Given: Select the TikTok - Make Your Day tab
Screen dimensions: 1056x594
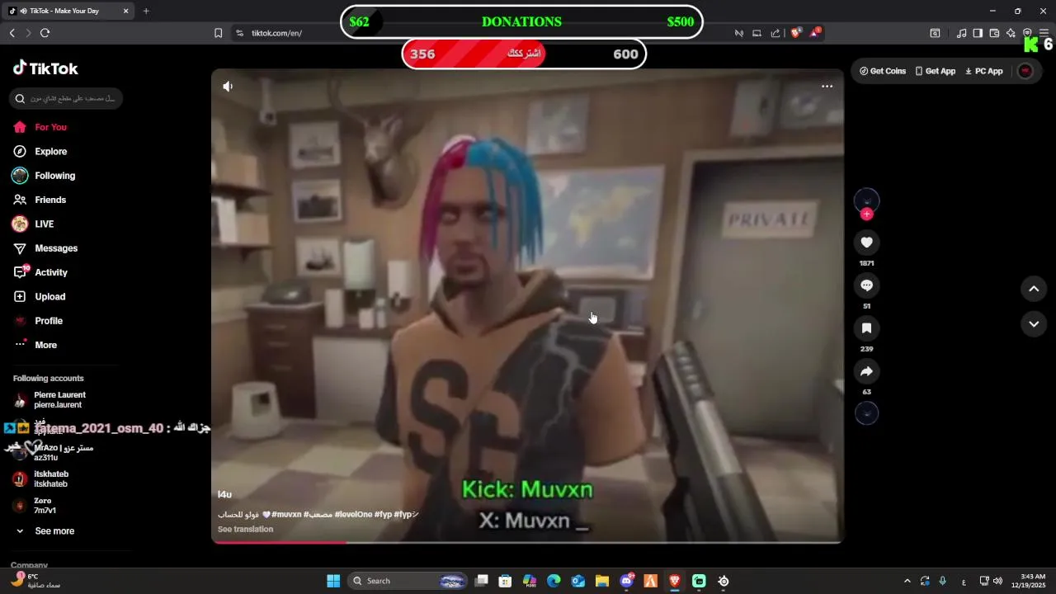Looking at the screenshot, I should pos(70,11).
